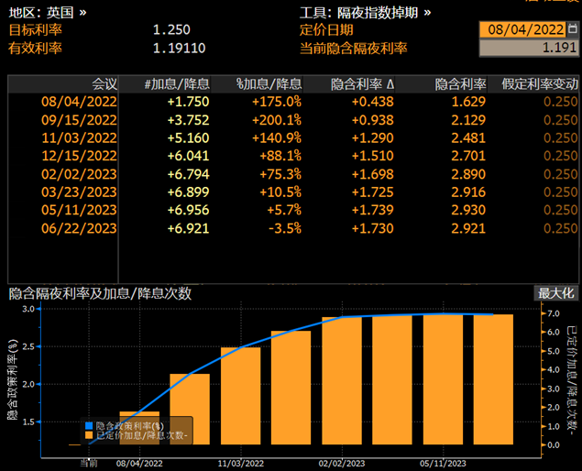Maximize the chart with the 最大化 button

[556, 293]
